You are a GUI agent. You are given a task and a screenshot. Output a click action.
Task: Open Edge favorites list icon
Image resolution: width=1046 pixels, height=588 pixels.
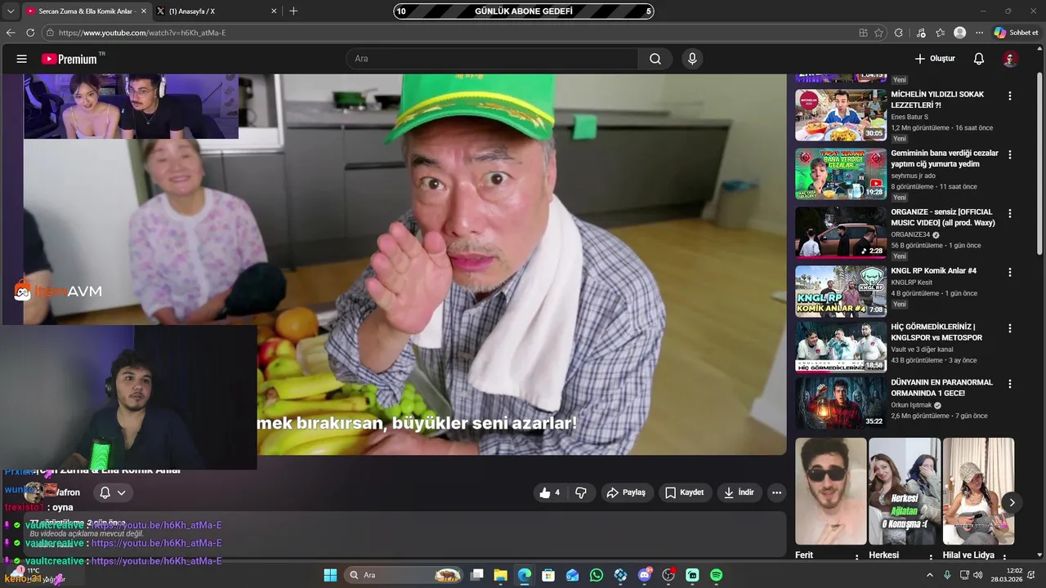click(x=941, y=33)
